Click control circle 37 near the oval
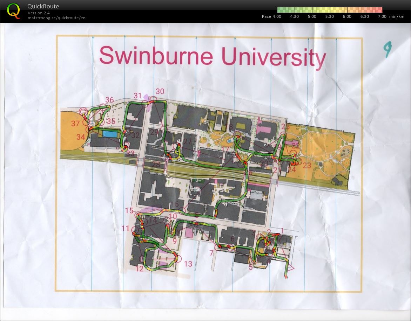The image size is (411, 321). pos(86,123)
